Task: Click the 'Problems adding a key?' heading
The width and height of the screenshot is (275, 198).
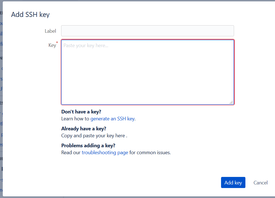Action: click(x=88, y=145)
